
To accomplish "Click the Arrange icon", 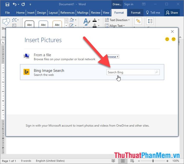I will [x=138, y=21].
